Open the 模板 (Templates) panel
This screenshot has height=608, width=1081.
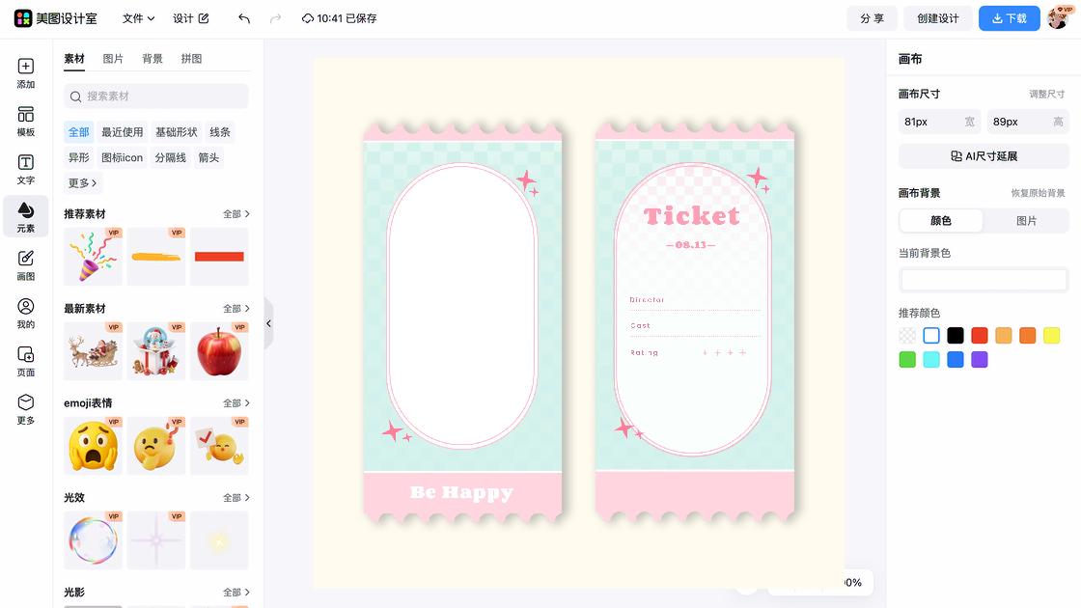[x=26, y=122]
